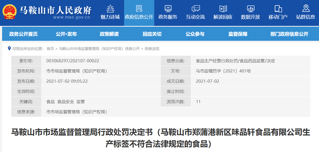Switch to 政策解读 tab
This screenshot has width=319, height=152.
[109, 34]
